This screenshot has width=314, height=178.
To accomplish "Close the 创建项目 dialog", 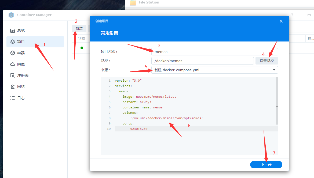I will 281,21.
